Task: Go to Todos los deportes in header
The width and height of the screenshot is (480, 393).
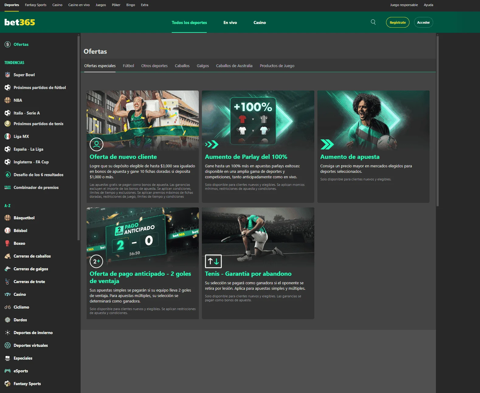Action: [x=189, y=22]
